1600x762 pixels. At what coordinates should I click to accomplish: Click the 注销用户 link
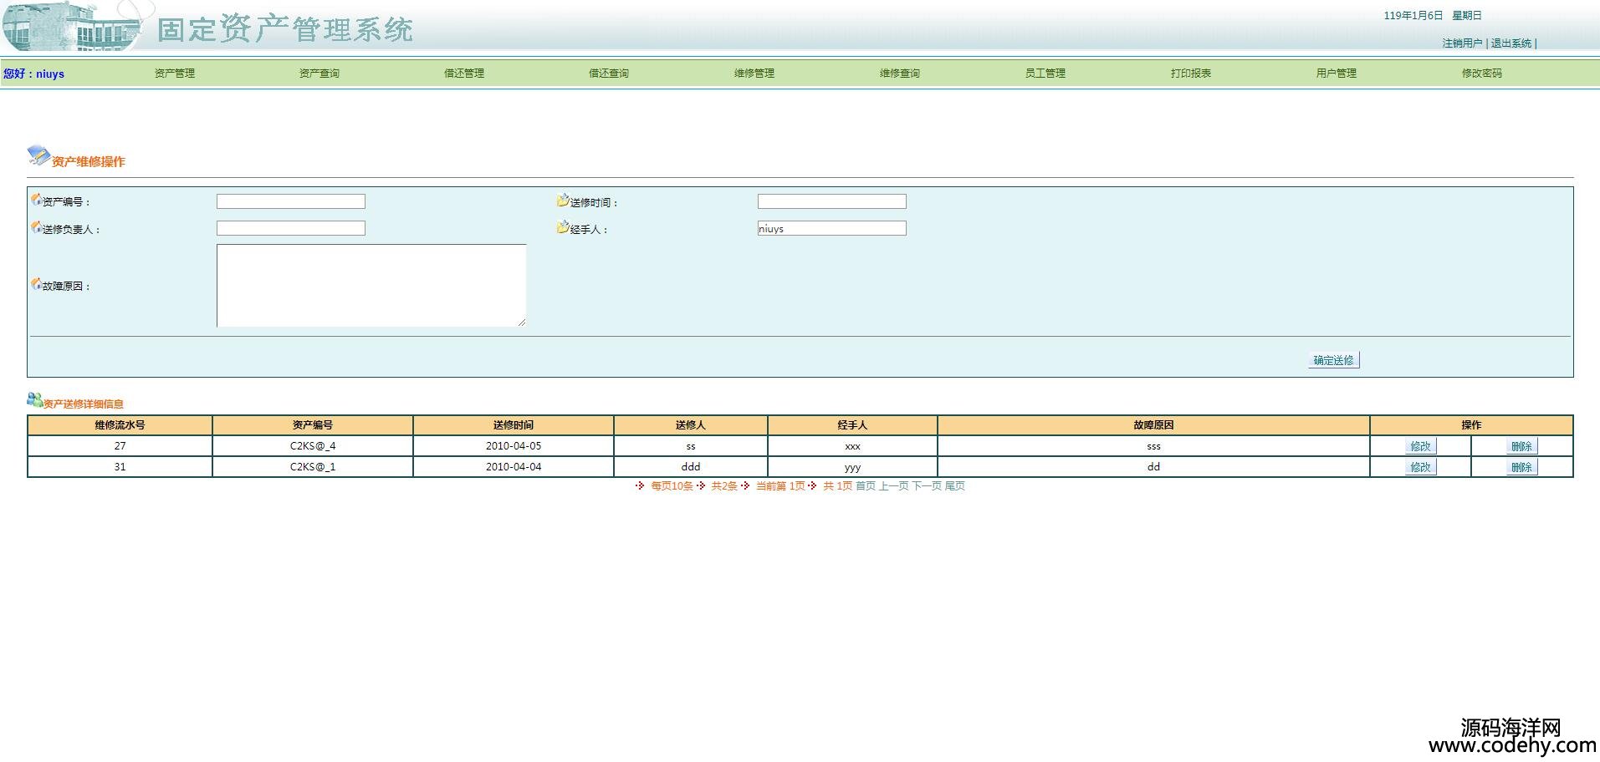(1461, 43)
